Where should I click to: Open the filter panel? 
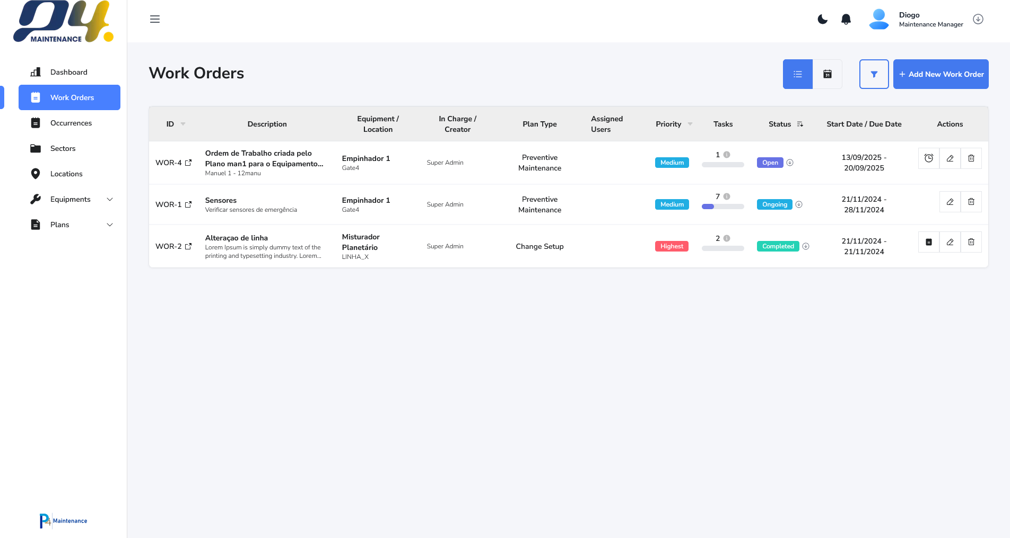coord(874,74)
